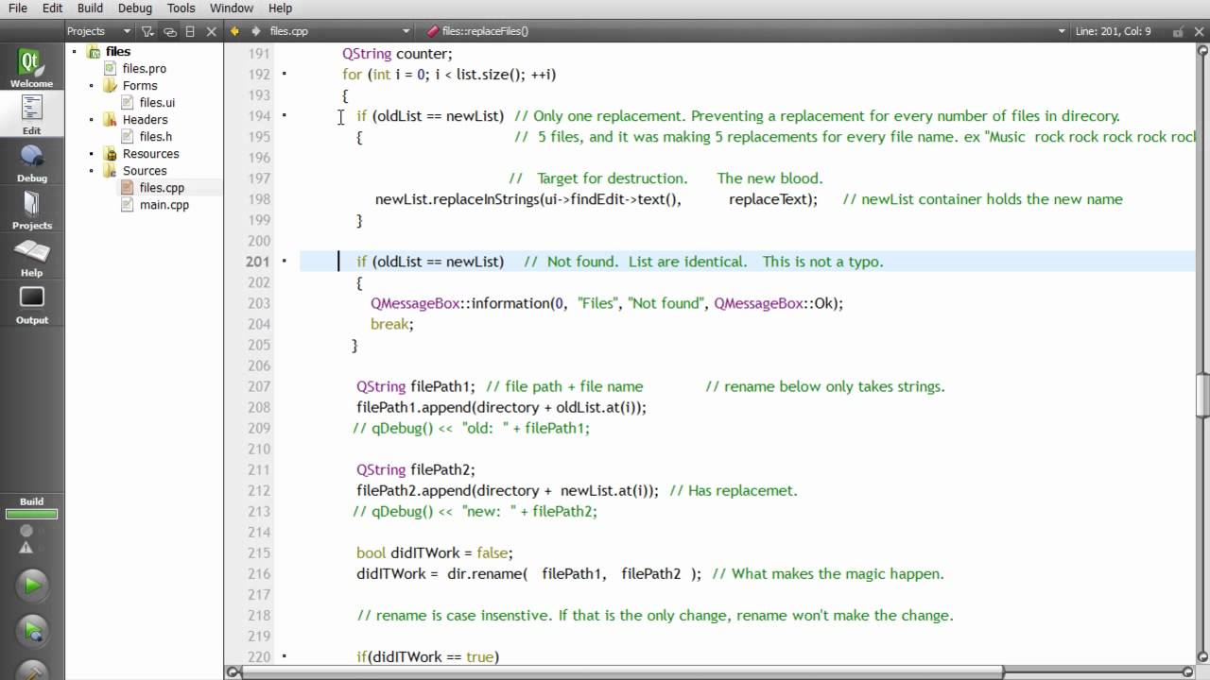Show the Output mode
The width and height of the screenshot is (1210, 680).
coord(31,304)
